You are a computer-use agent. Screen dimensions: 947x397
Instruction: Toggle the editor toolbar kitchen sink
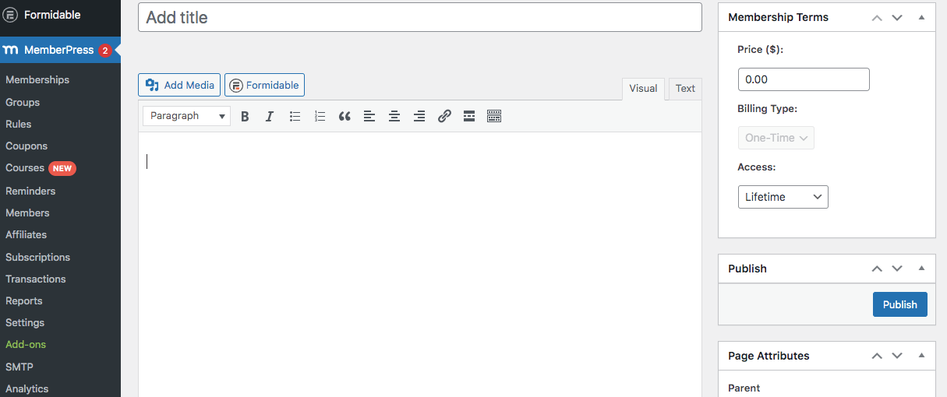click(x=494, y=116)
